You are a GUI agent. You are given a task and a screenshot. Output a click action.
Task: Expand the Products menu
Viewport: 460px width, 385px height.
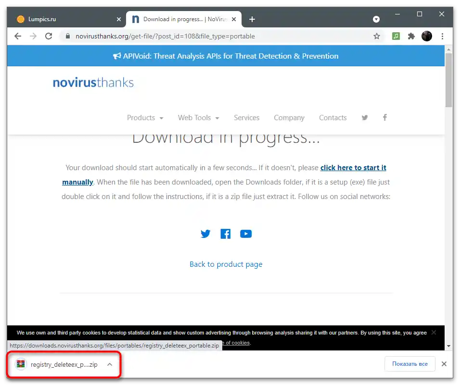[145, 118]
